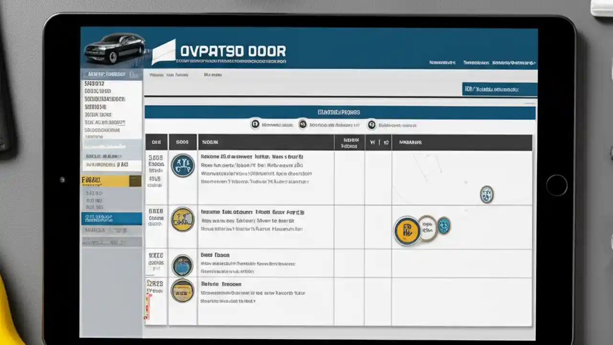This screenshot has height=345, width=613.
Task: Open the sidebar header dropdown at the top
Action: coord(111,74)
